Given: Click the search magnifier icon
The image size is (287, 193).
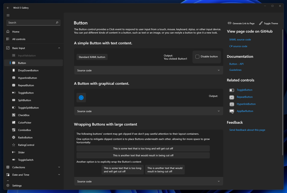Looking at the screenshot, I should pyautogui.click(x=57, y=22).
